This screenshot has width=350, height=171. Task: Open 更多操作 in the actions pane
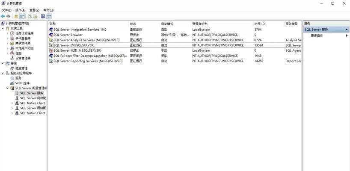[x=317, y=35]
